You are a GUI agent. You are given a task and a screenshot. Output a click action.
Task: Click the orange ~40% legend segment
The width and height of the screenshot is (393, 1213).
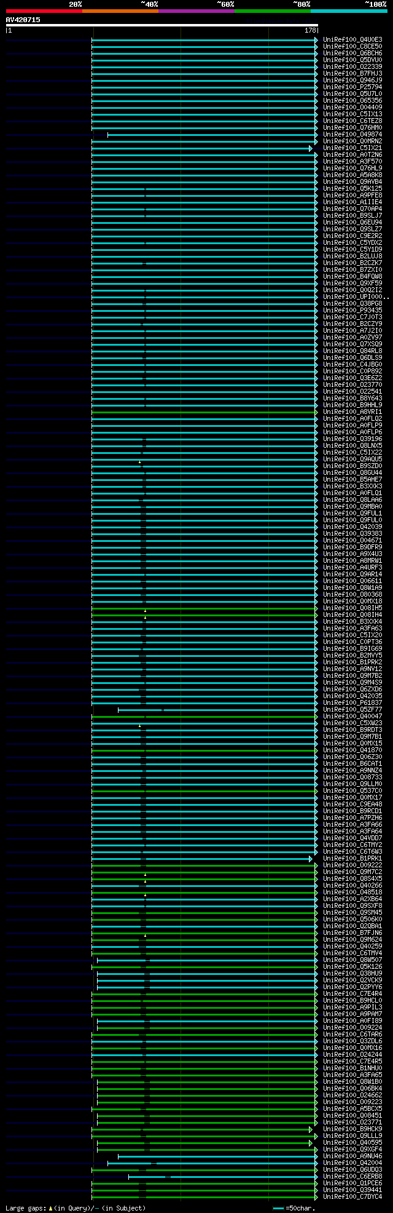[x=120, y=11]
